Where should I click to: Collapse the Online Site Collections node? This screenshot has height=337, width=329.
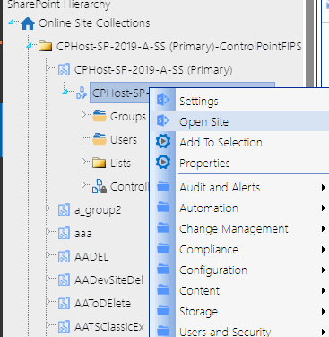12,22
